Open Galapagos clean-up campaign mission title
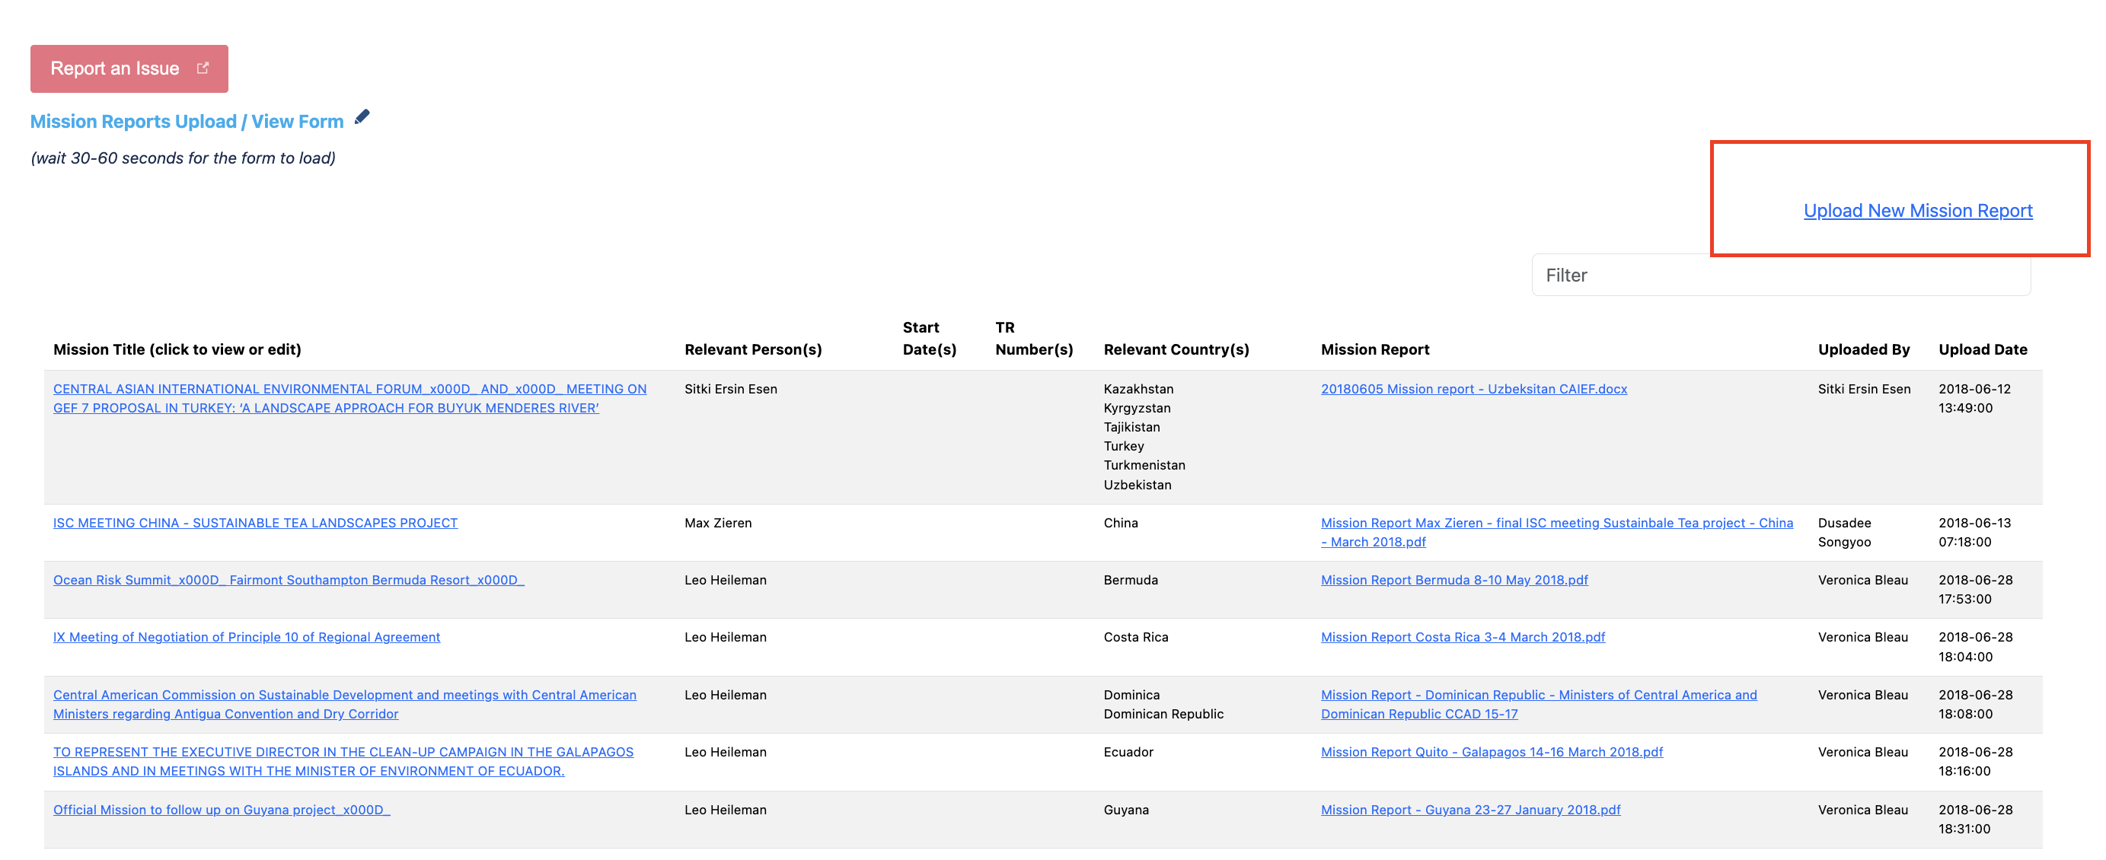This screenshot has height=860, width=2106. coord(343,762)
